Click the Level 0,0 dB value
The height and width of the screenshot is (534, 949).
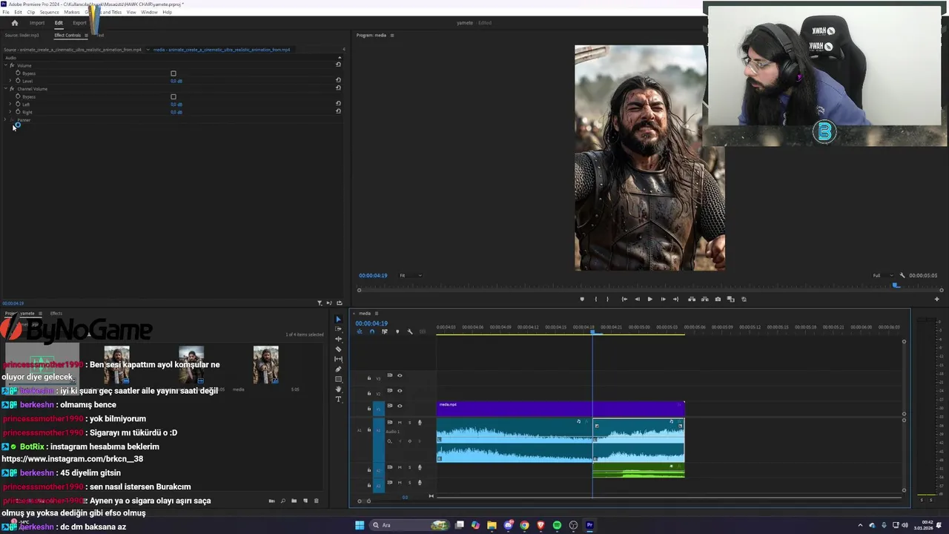176,81
